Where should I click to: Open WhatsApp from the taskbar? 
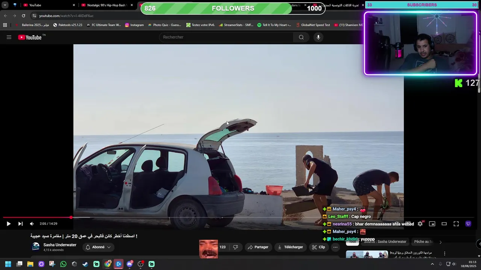pyautogui.click(x=63, y=264)
